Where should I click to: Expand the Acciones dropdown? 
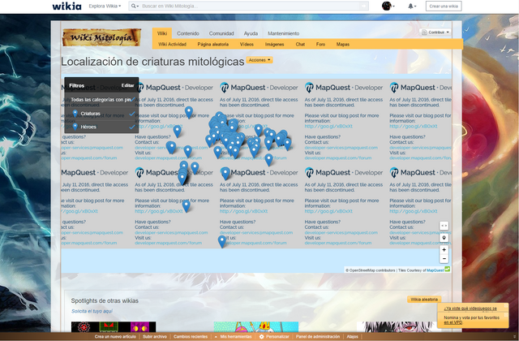tap(259, 60)
